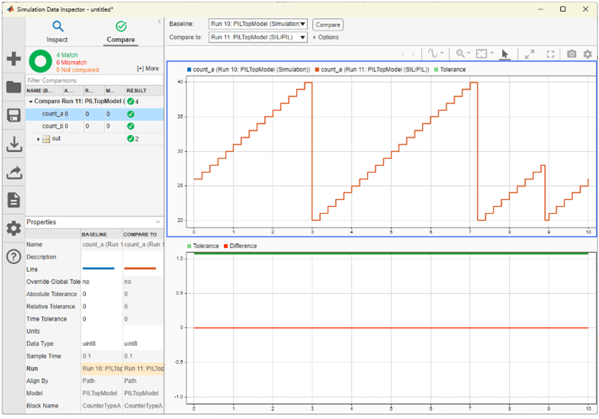Export data with the sidebar share icon
This screenshot has height=419, width=599.
tap(13, 173)
